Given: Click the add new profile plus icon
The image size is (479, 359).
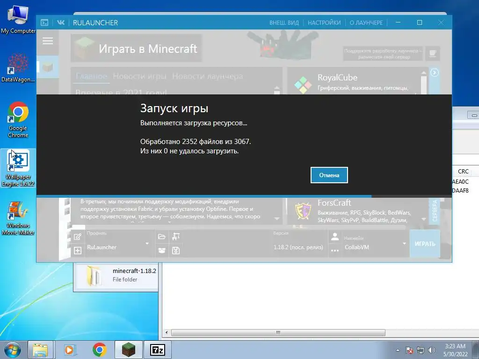Looking at the screenshot, I should 78,251.
